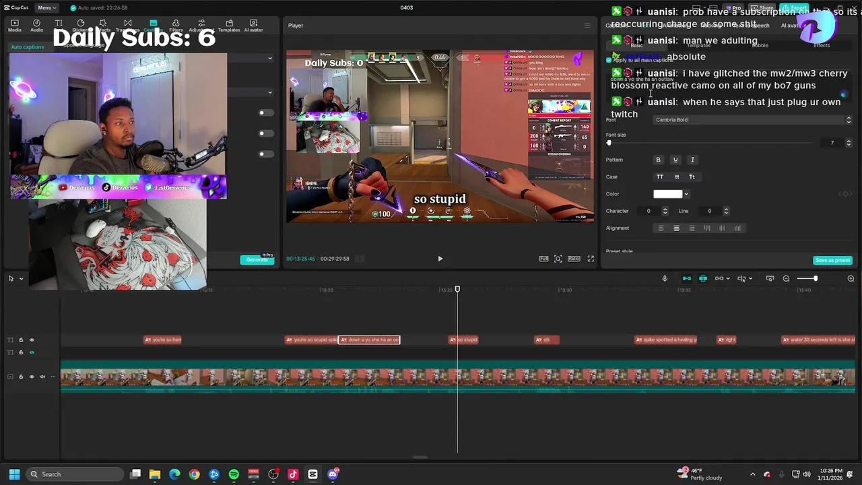Open Spotify from the taskbar
This screenshot has width=862, height=485.
click(234, 474)
